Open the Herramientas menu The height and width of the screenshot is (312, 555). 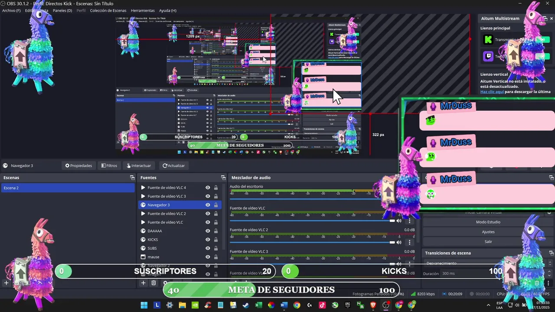point(143,10)
